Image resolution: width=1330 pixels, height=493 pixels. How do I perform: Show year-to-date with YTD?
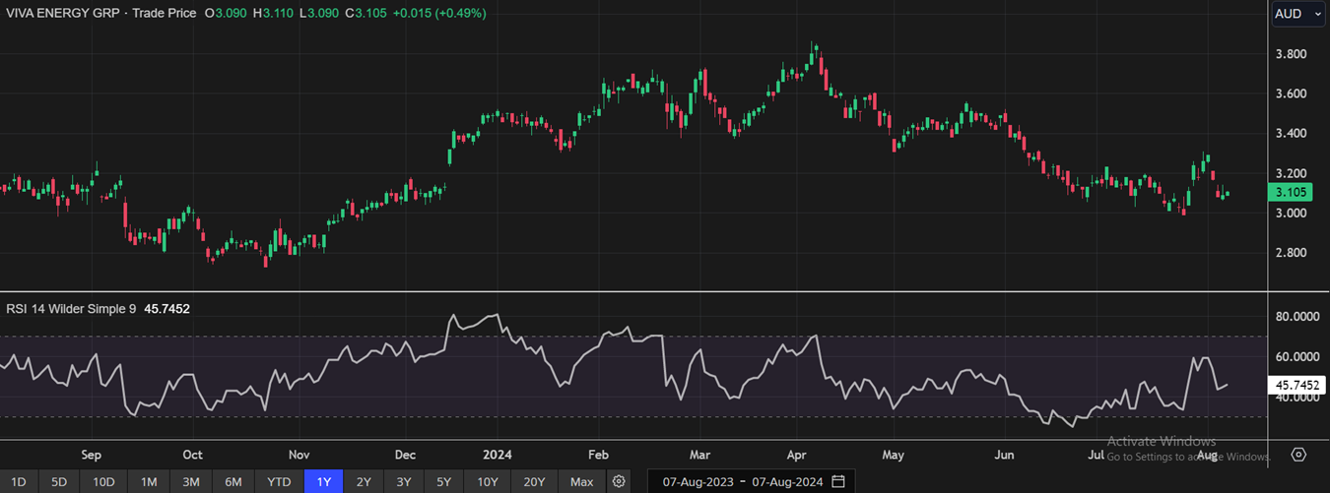[279, 481]
